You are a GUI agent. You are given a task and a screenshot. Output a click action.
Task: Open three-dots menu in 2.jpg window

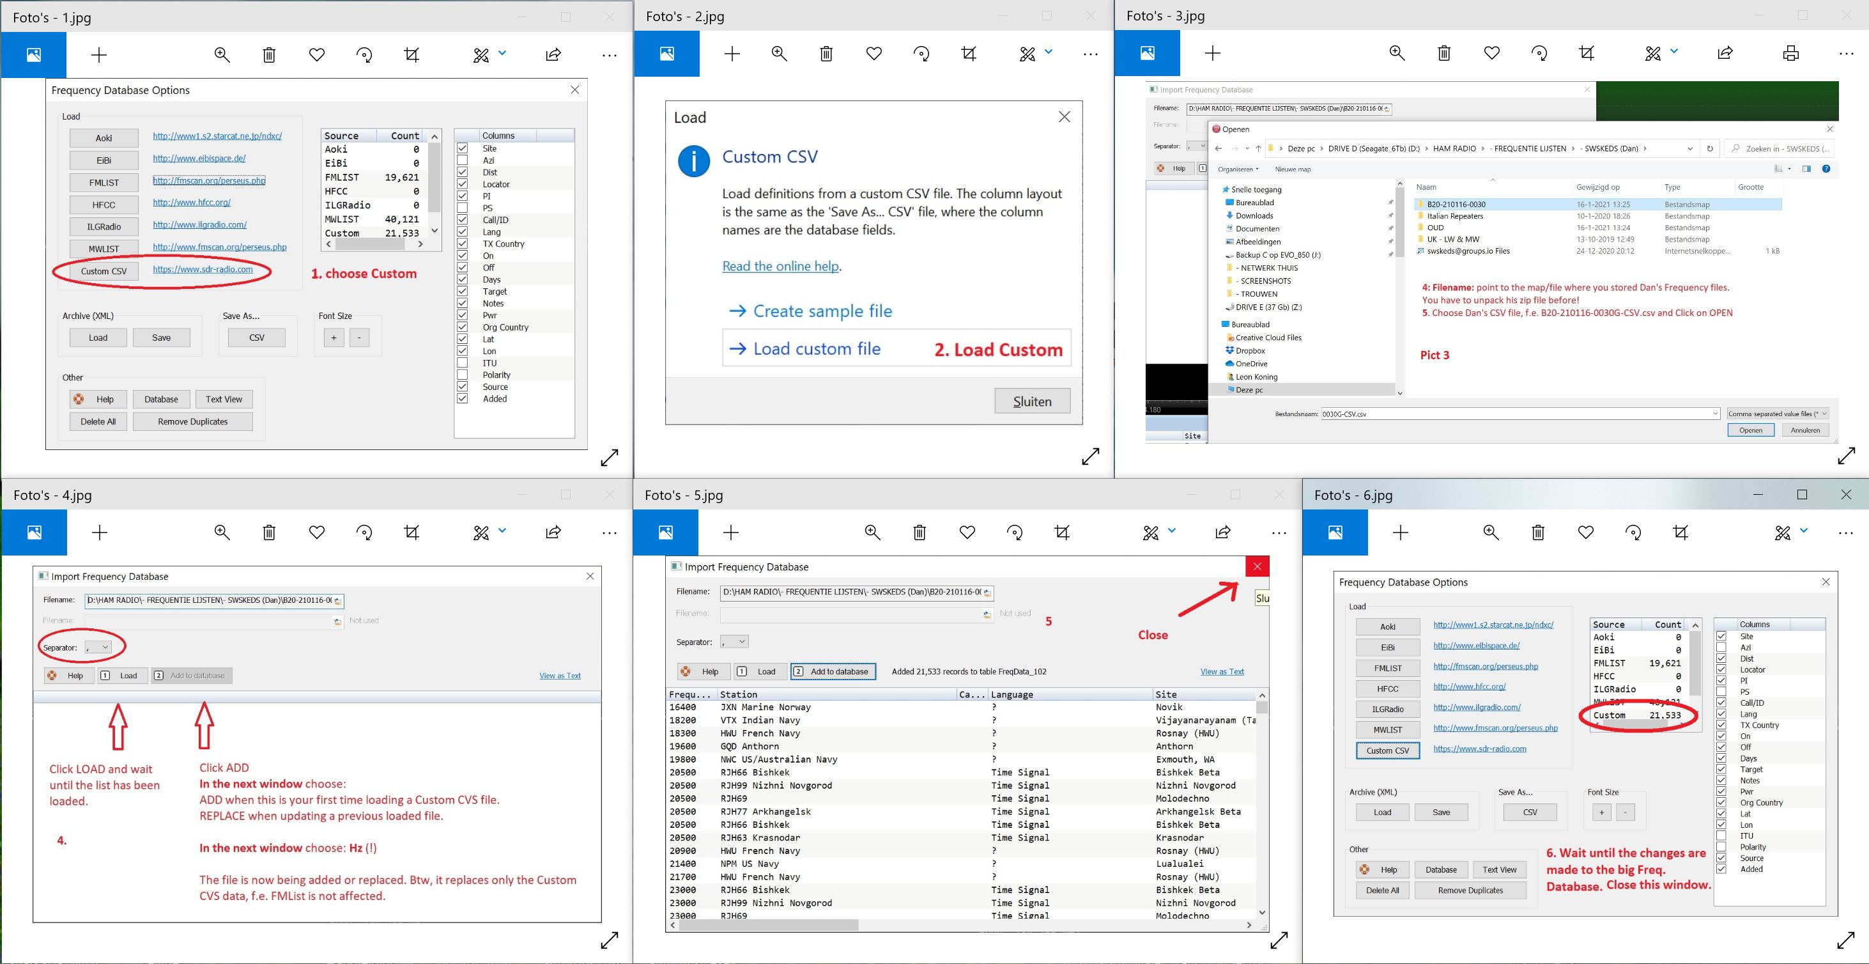pos(1091,54)
